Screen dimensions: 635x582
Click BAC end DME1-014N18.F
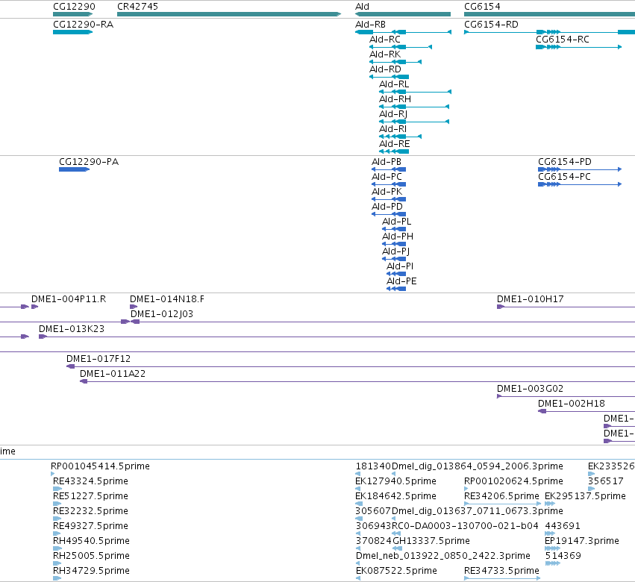tap(134, 307)
